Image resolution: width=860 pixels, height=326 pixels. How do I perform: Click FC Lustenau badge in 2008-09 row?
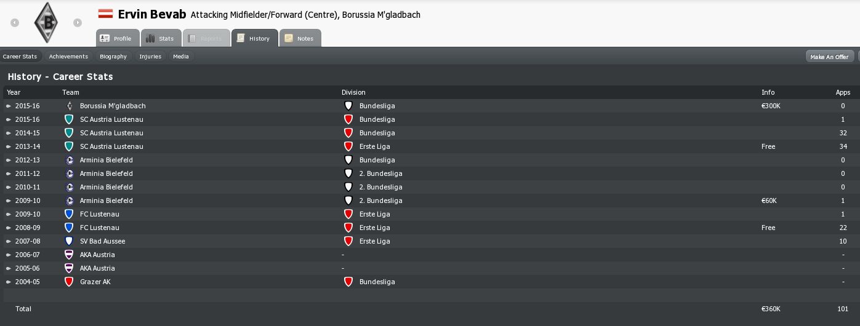tap(69, 228)
